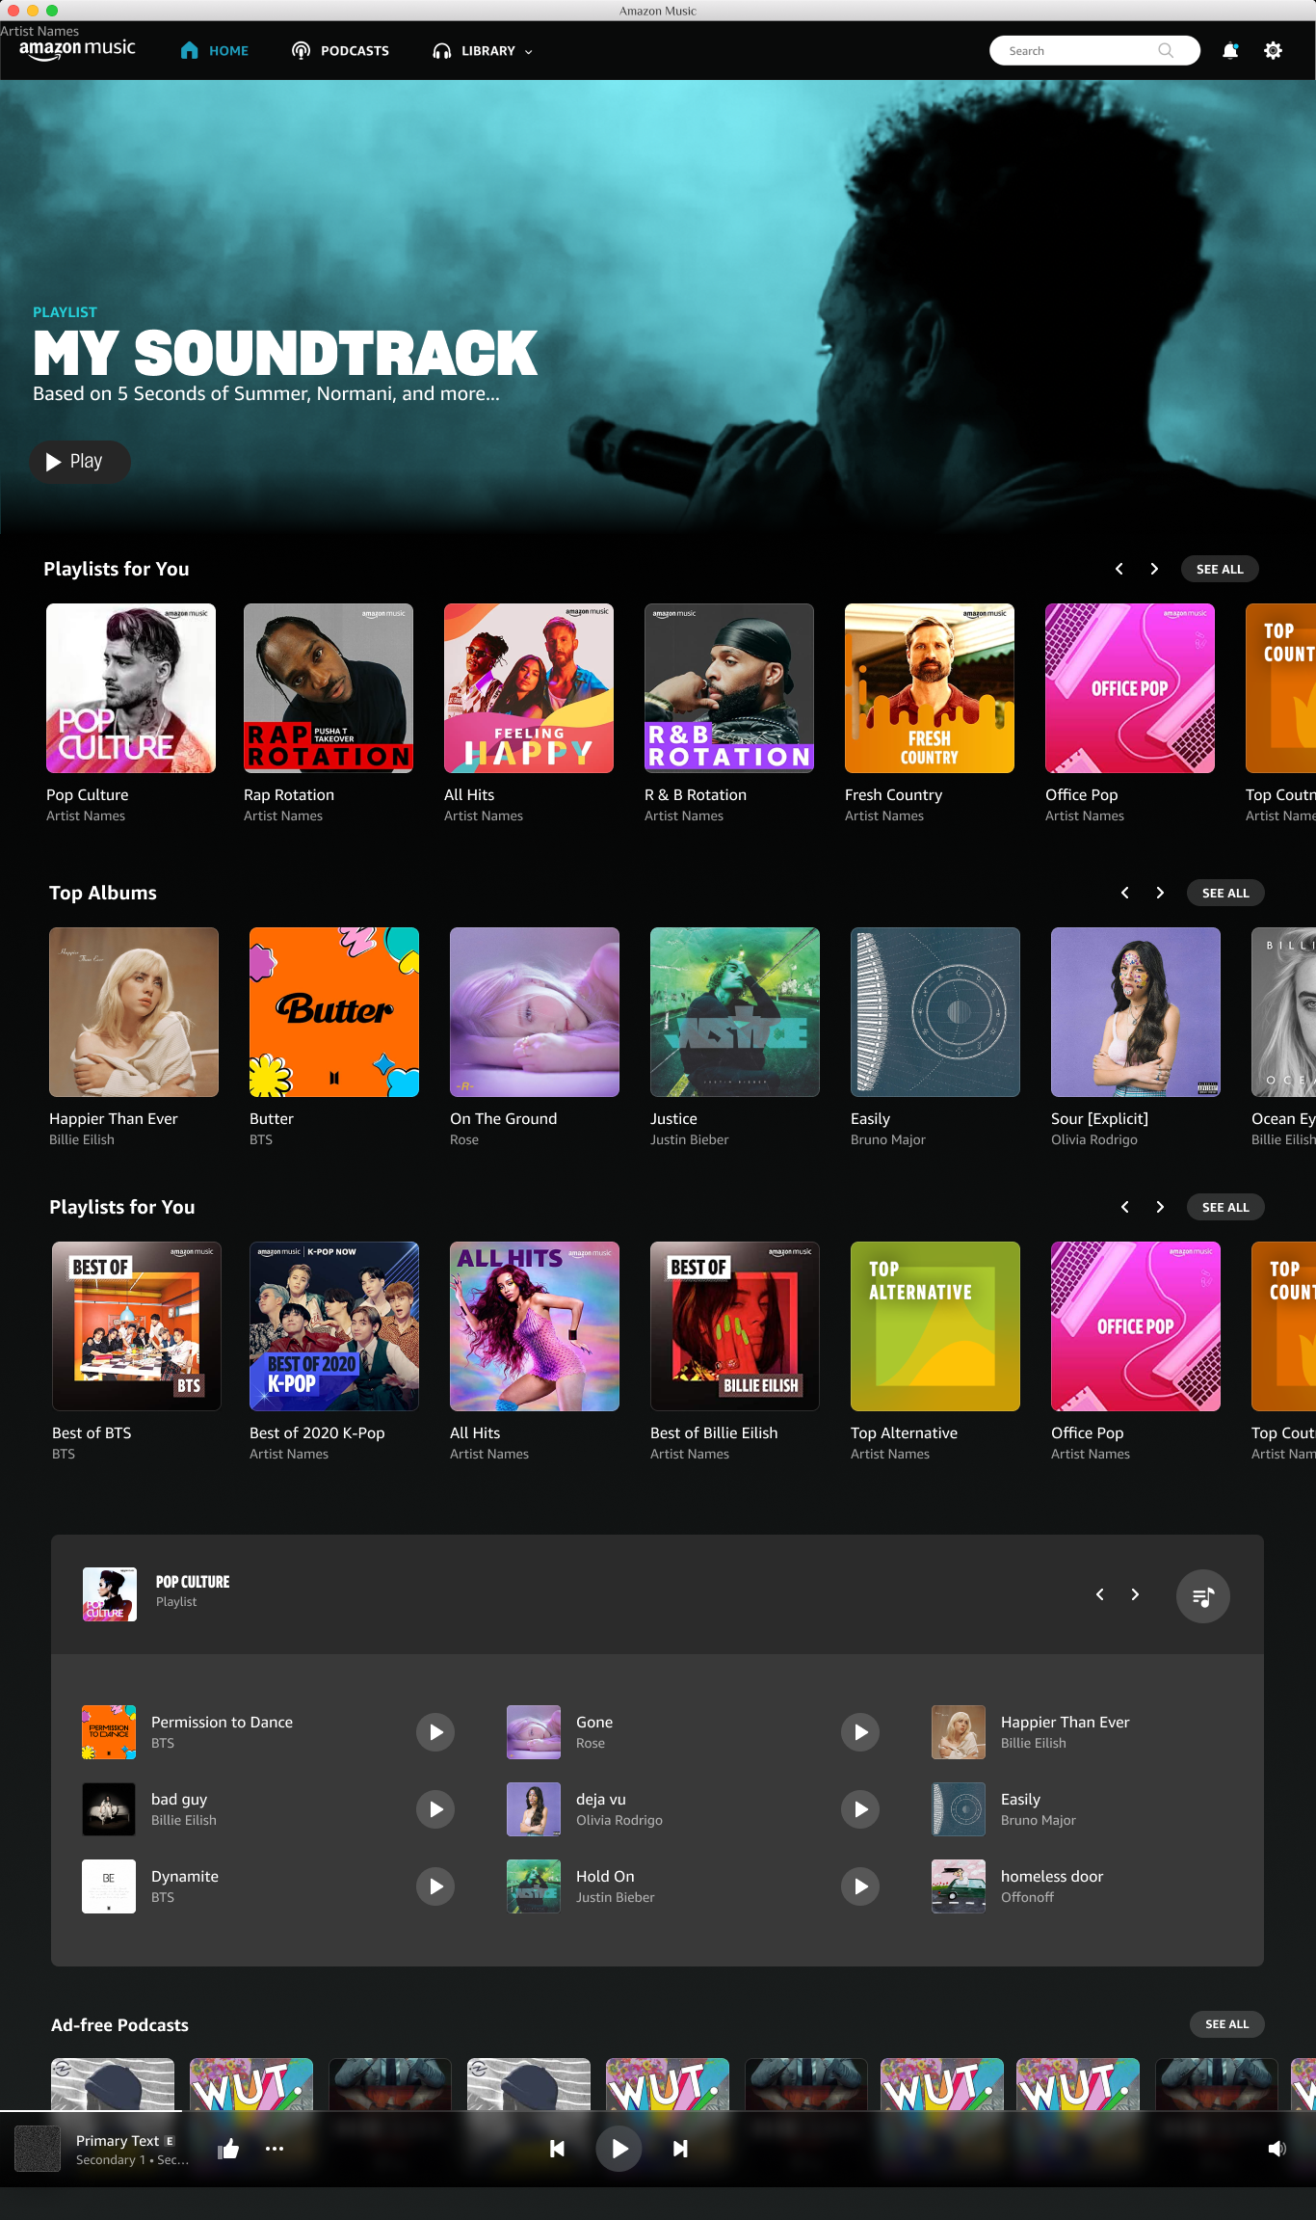This screenshot has width=1316, height=2220.
Task: Open Happier Than Ever album cover
Action: [x=134, y=1012]
